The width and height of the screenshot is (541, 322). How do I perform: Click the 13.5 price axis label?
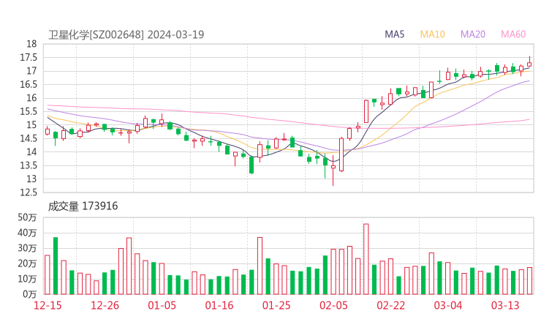[x=29, y=165]
